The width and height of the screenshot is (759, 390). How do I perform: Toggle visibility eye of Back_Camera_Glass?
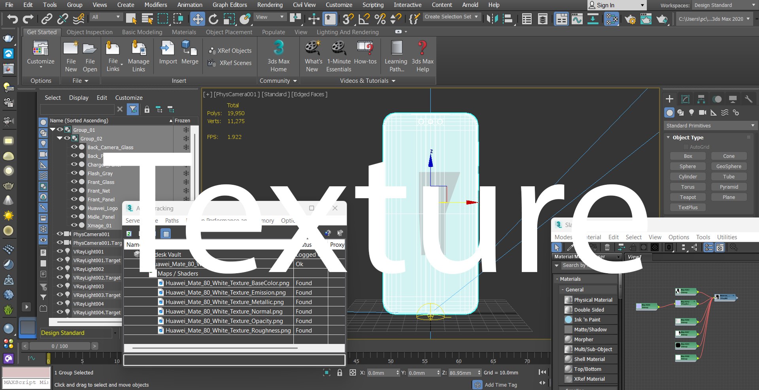(x=74, y=147)
